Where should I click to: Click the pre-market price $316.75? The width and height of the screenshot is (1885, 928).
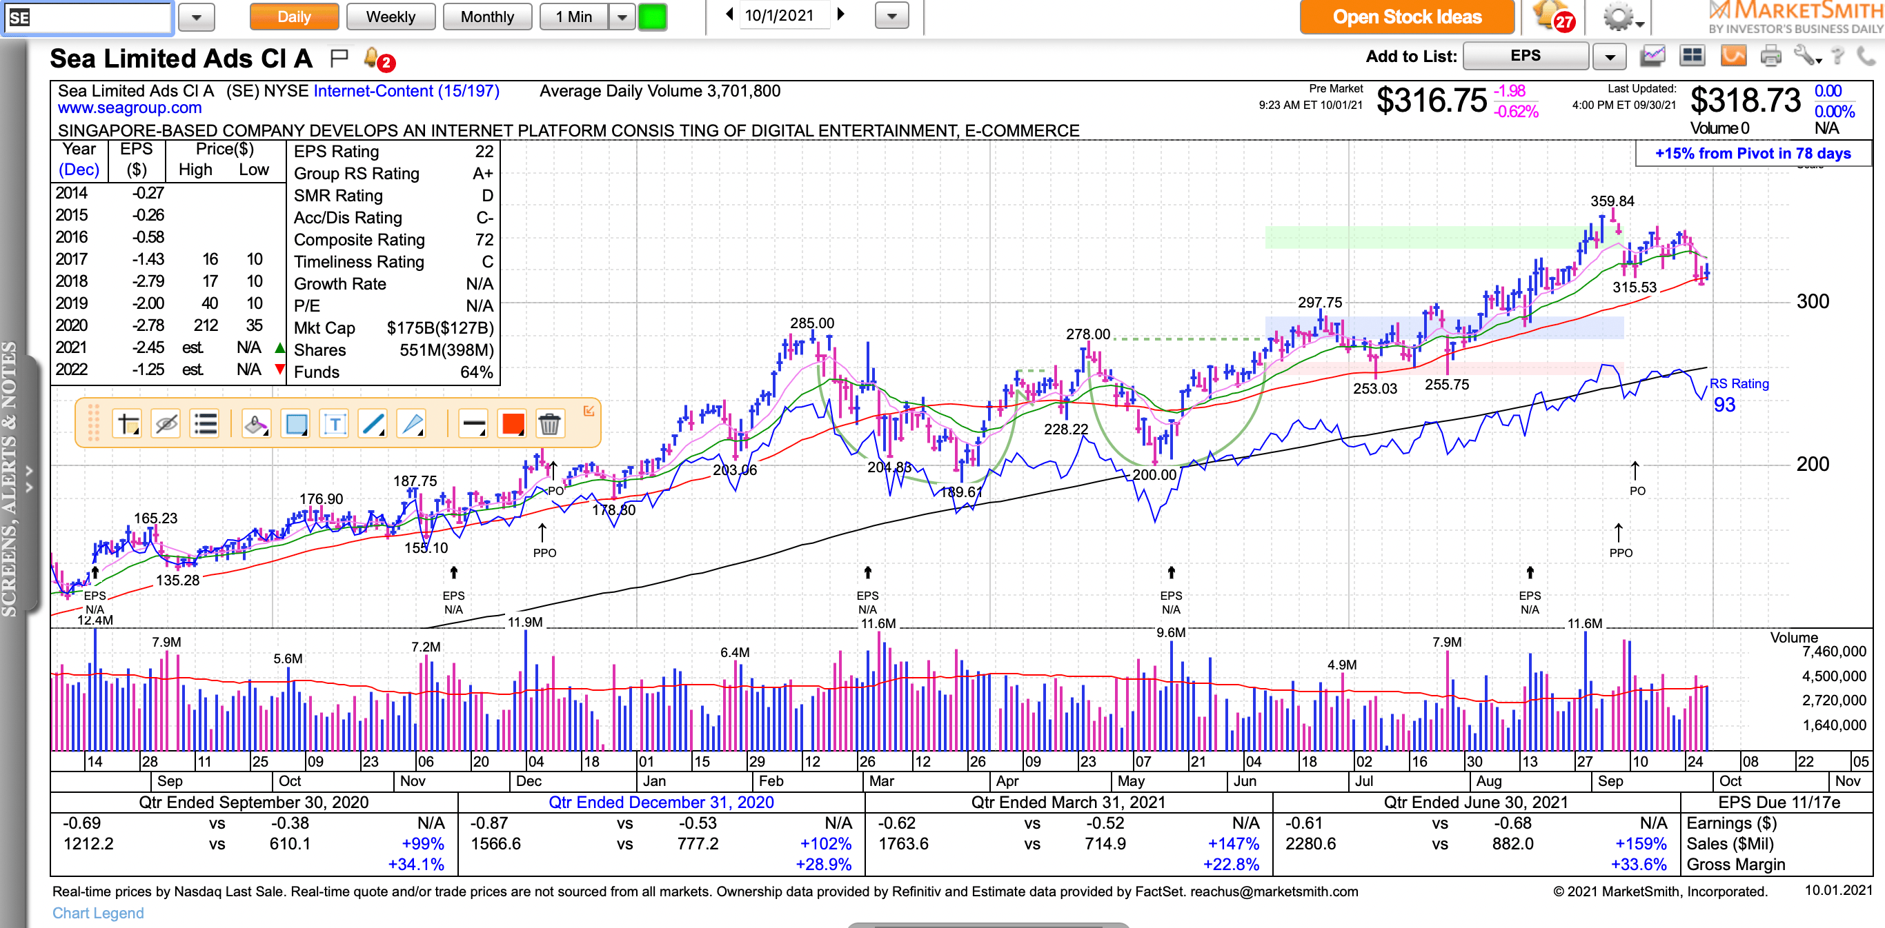pos(1431,100)
